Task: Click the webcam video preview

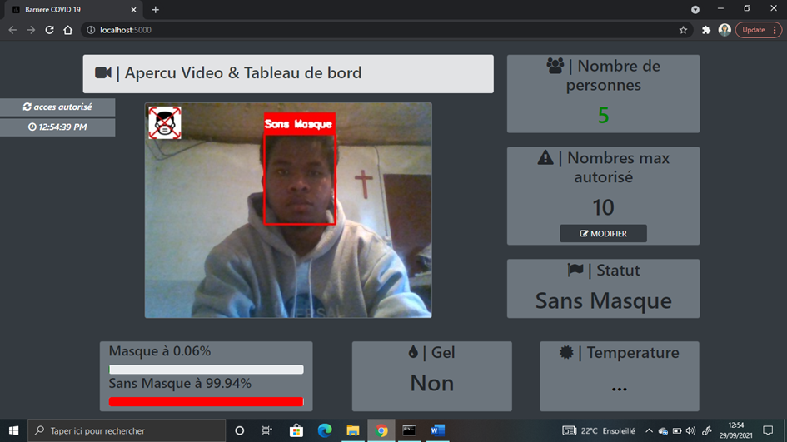Action: click(288, 211)
